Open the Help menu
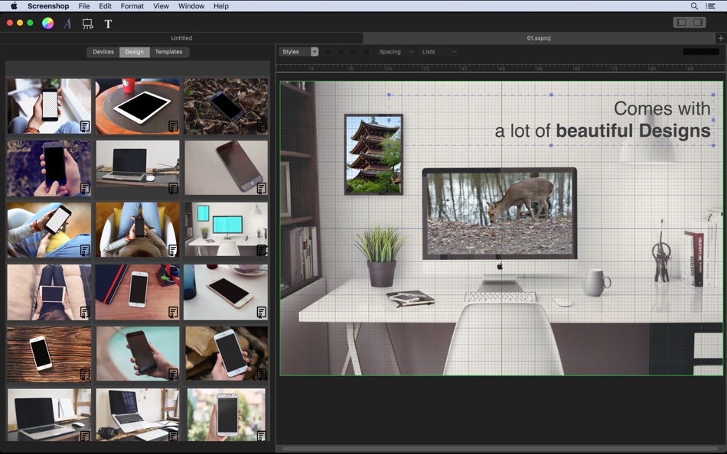Screen dimensions: 727x454 [221, 6]
